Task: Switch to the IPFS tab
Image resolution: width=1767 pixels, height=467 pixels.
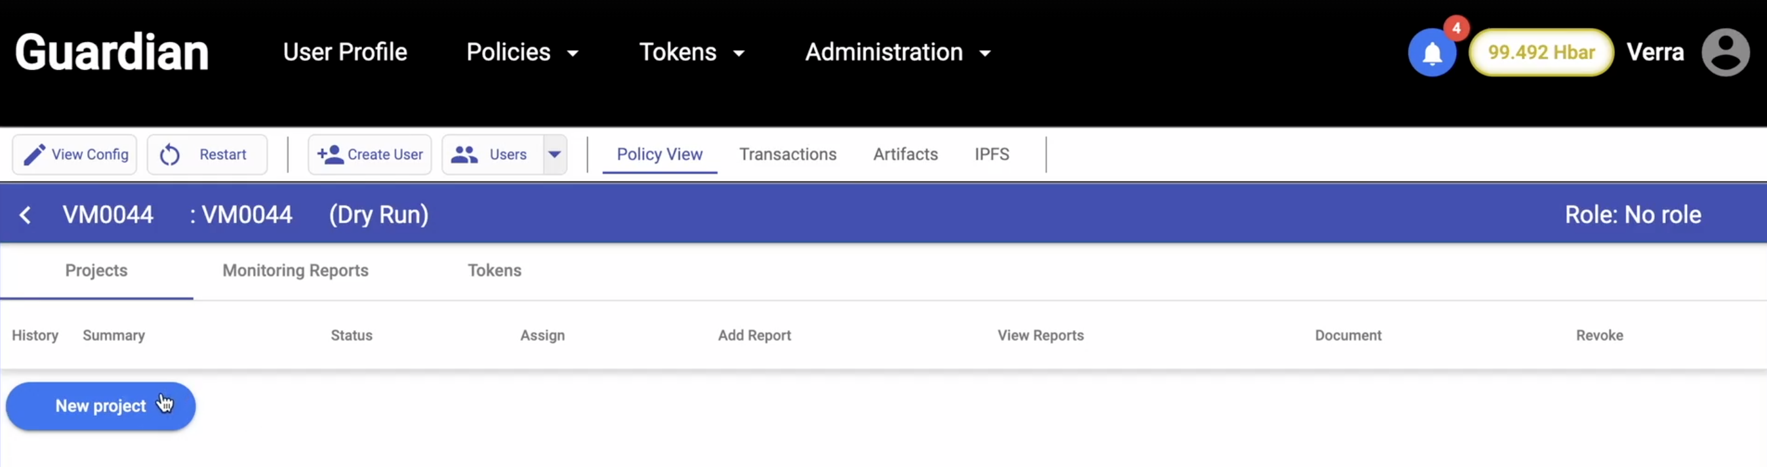Action: coord(991,155)
